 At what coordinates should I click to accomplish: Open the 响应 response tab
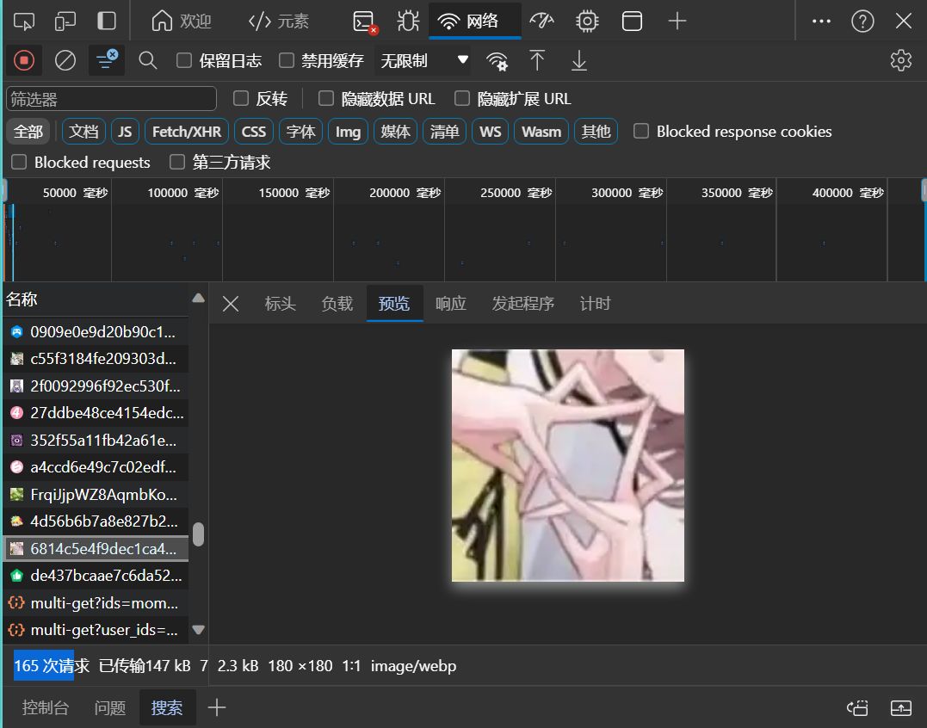click(450, 304)
